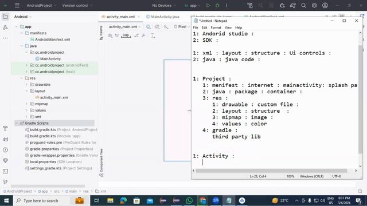The height and width of the screenshot is (206, 367).
Task: Open the account profile icon
Action: (325, 5)
